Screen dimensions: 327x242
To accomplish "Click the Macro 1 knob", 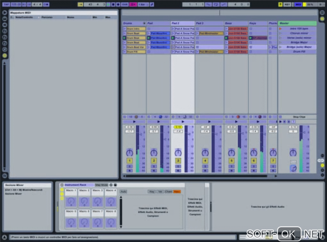I will [71, 202].
